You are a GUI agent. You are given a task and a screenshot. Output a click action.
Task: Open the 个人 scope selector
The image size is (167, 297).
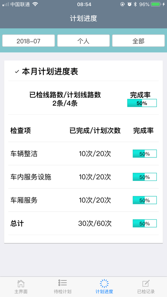(83, 41)
